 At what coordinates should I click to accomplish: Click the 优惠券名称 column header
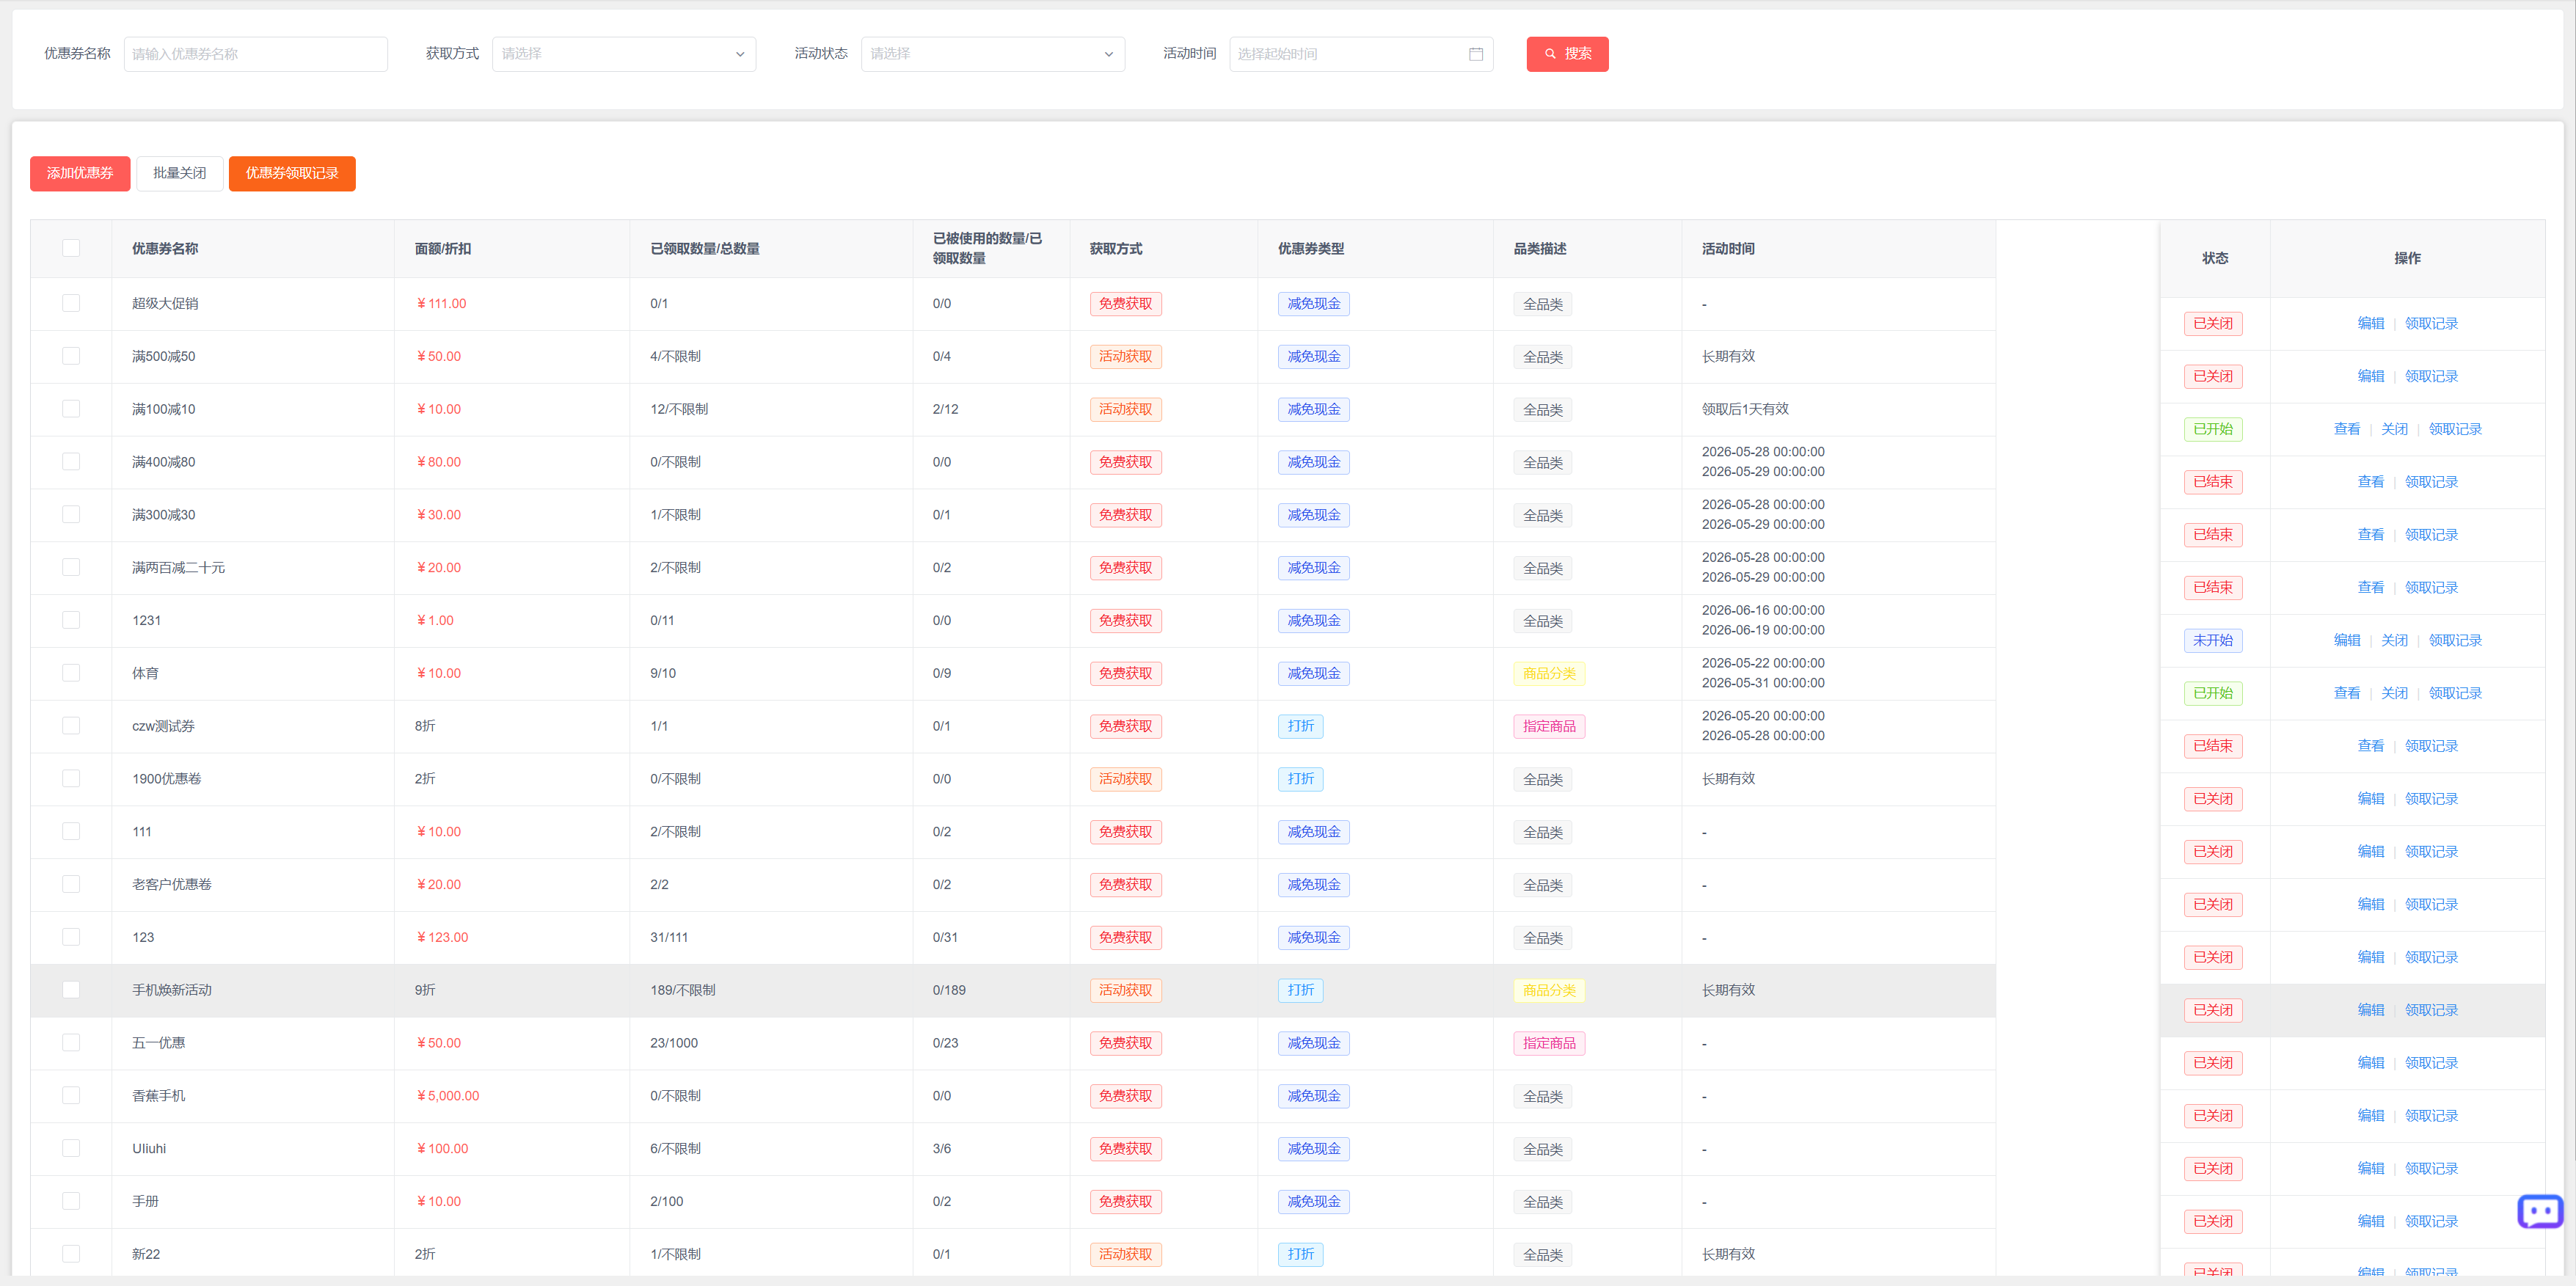point(165,248)
